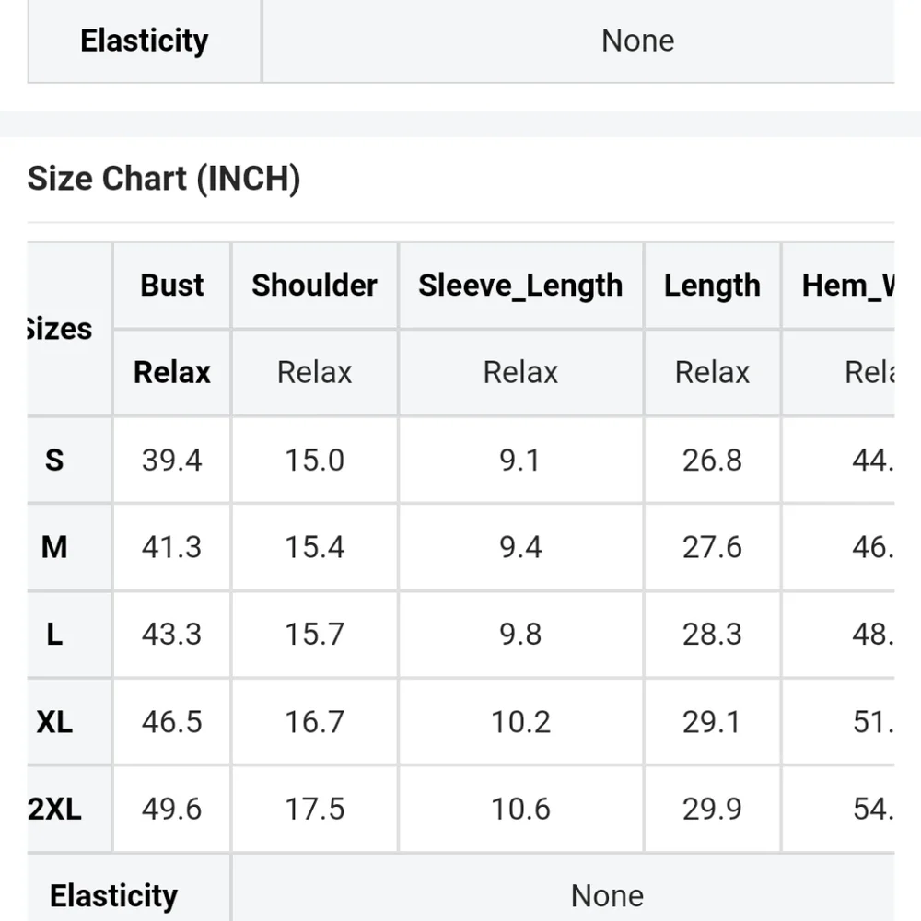Click the 15.4 shoulder value for size M
The height and width of the screenshot is (921, 921).
[314, 547]
